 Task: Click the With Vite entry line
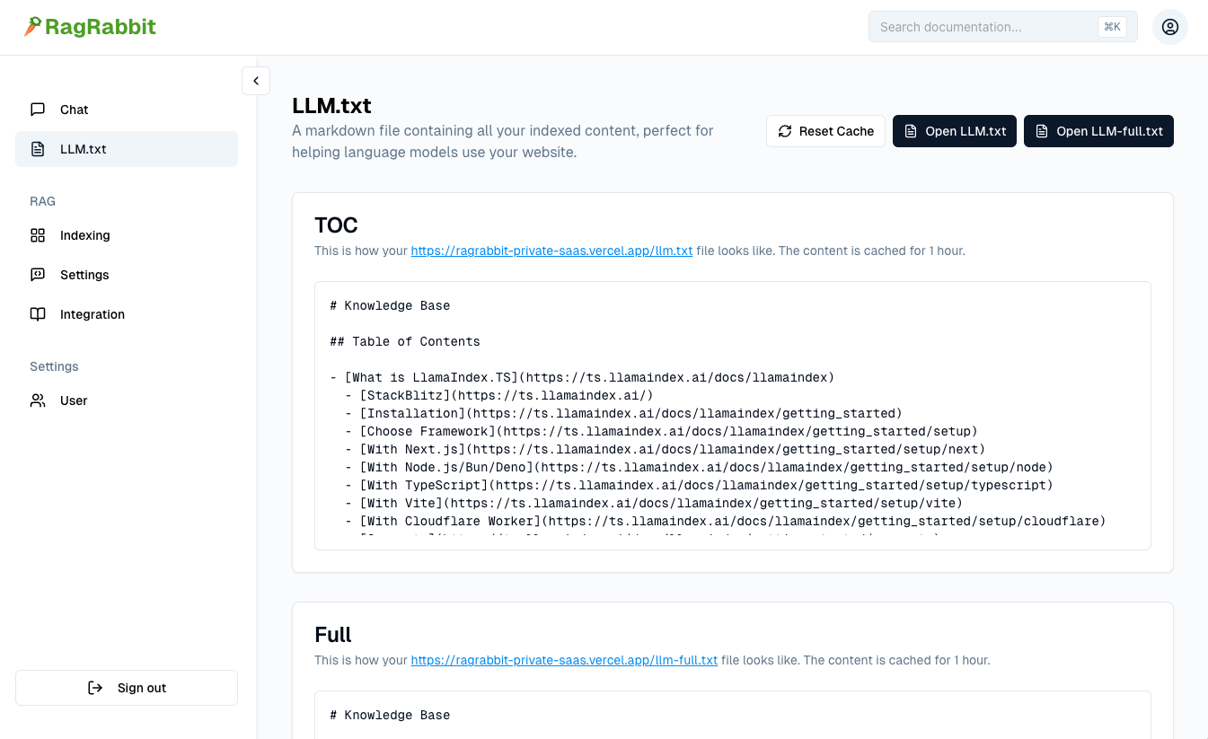tap(654, 503)
